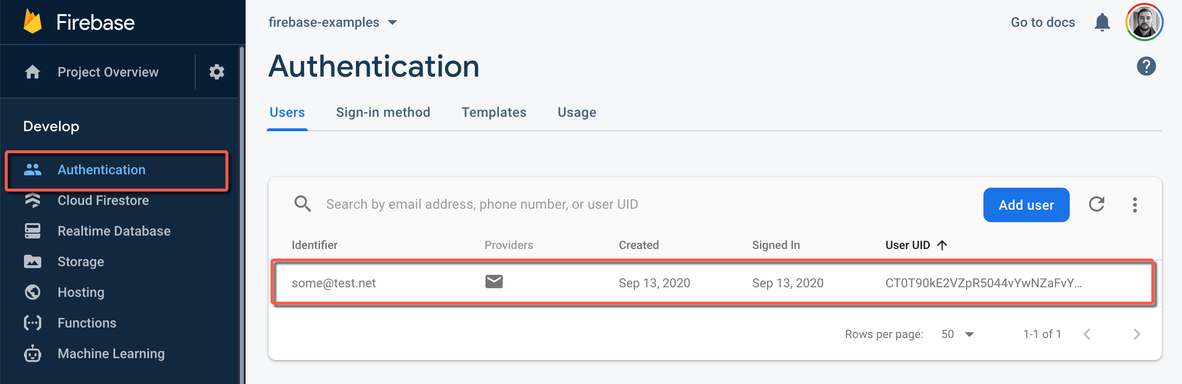The width and height of the screenshot is (1182, 384).
Task: Open the rows per page dropdown
Action: click(x=957, y=334)
